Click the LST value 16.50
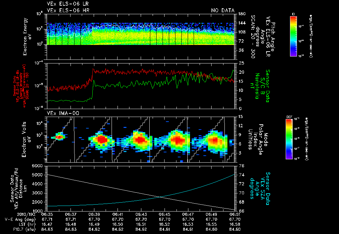The height and width of the screenshot is (234, 339). click(x=118, y=224)
